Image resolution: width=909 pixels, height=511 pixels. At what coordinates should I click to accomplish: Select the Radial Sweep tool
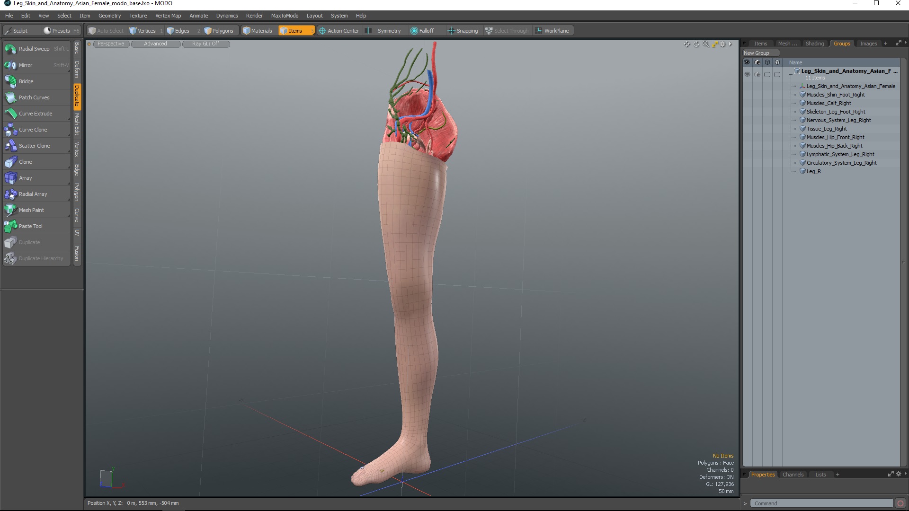[34, 49]
